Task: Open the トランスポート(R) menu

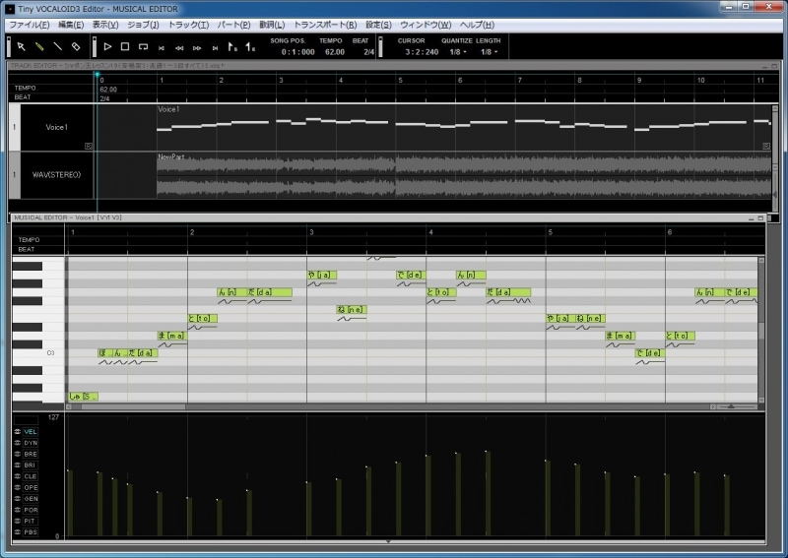Action: pyautogui.click(x=325, y=25)
